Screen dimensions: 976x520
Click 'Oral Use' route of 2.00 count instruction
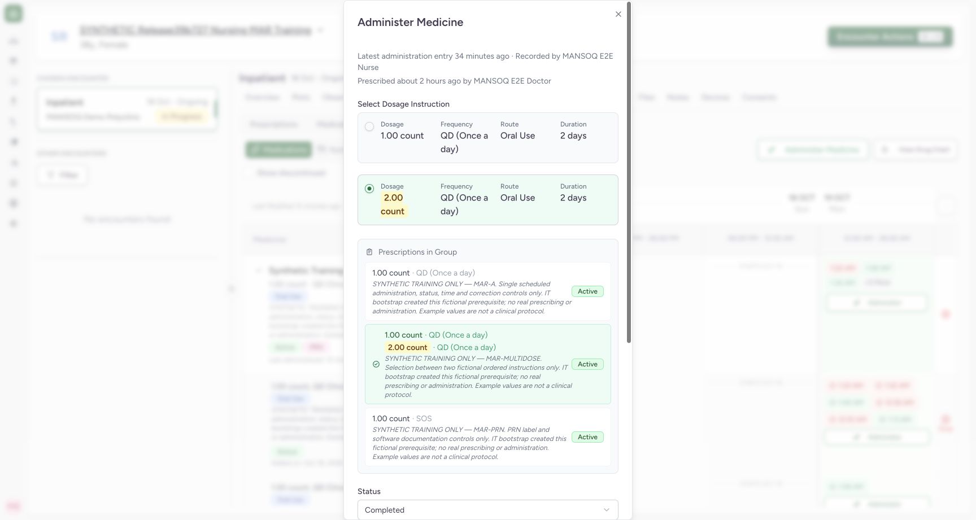point(517,198)
